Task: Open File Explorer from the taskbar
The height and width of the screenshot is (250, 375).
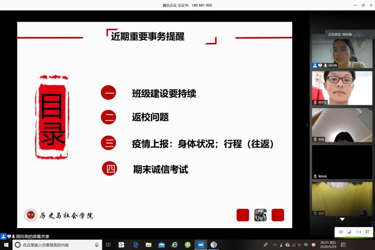Action: coord(149,245)
